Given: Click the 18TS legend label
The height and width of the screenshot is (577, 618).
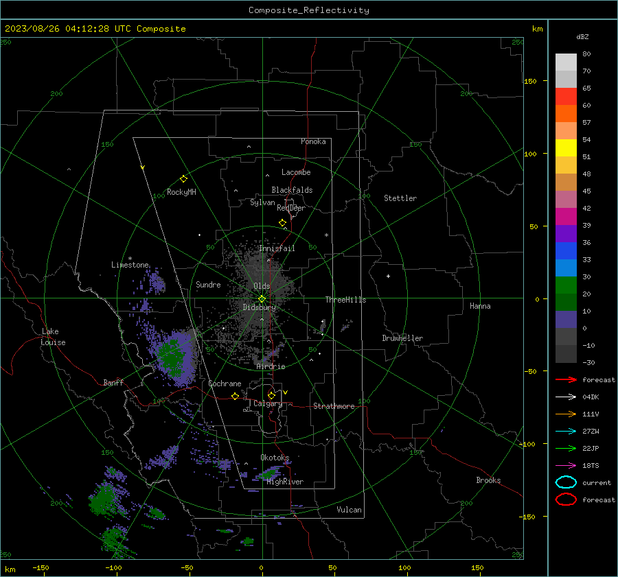Looking at the screenshot, I should point(591,466).
